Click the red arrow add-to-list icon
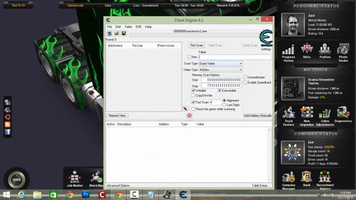The height and width of the screenshot is (200, 356). (x=185, y=109)
